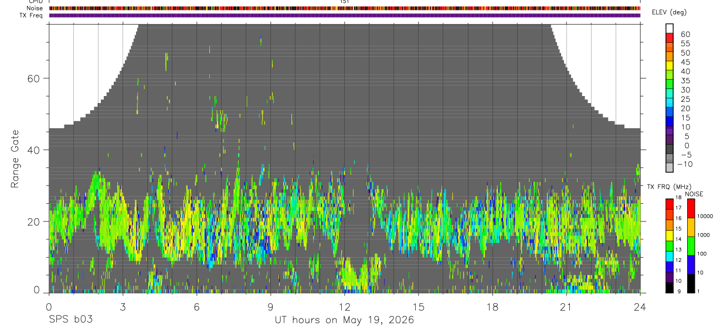Click 'UT hours on May 19, 2026' axis title

pyautogui.click(x=344, y=320)
